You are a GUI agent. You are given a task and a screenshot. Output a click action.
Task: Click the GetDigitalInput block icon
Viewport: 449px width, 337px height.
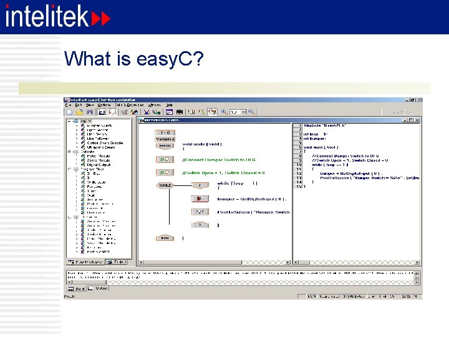(x=200, y=198)
